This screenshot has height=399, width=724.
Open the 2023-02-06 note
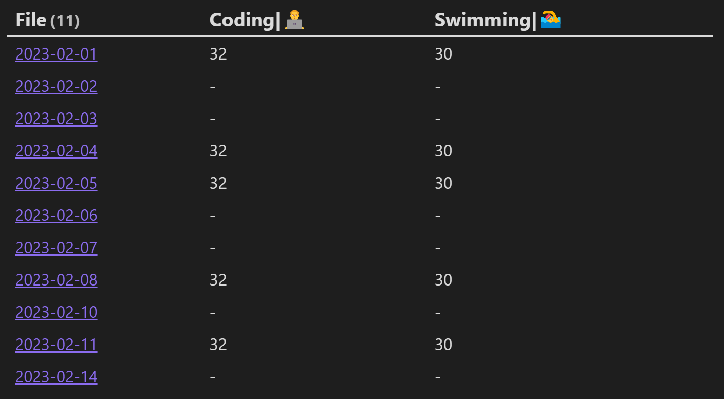(x=56, y=215)
